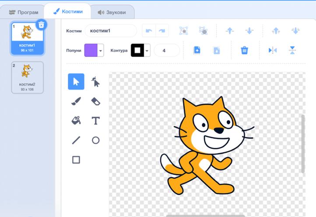316x217 pixels.
Task: Switch to the Костими tab
Action: [x=68, y=11]
